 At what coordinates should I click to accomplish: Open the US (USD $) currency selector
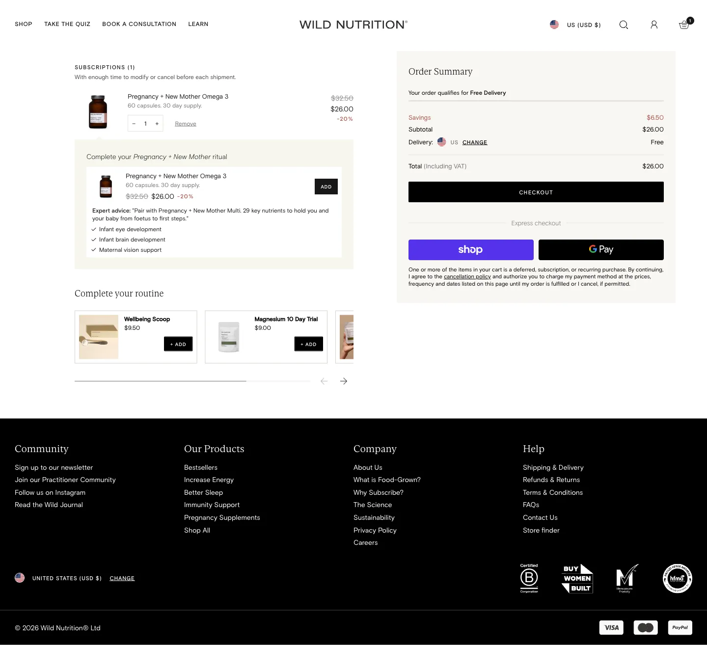click(x=584, y=25)
